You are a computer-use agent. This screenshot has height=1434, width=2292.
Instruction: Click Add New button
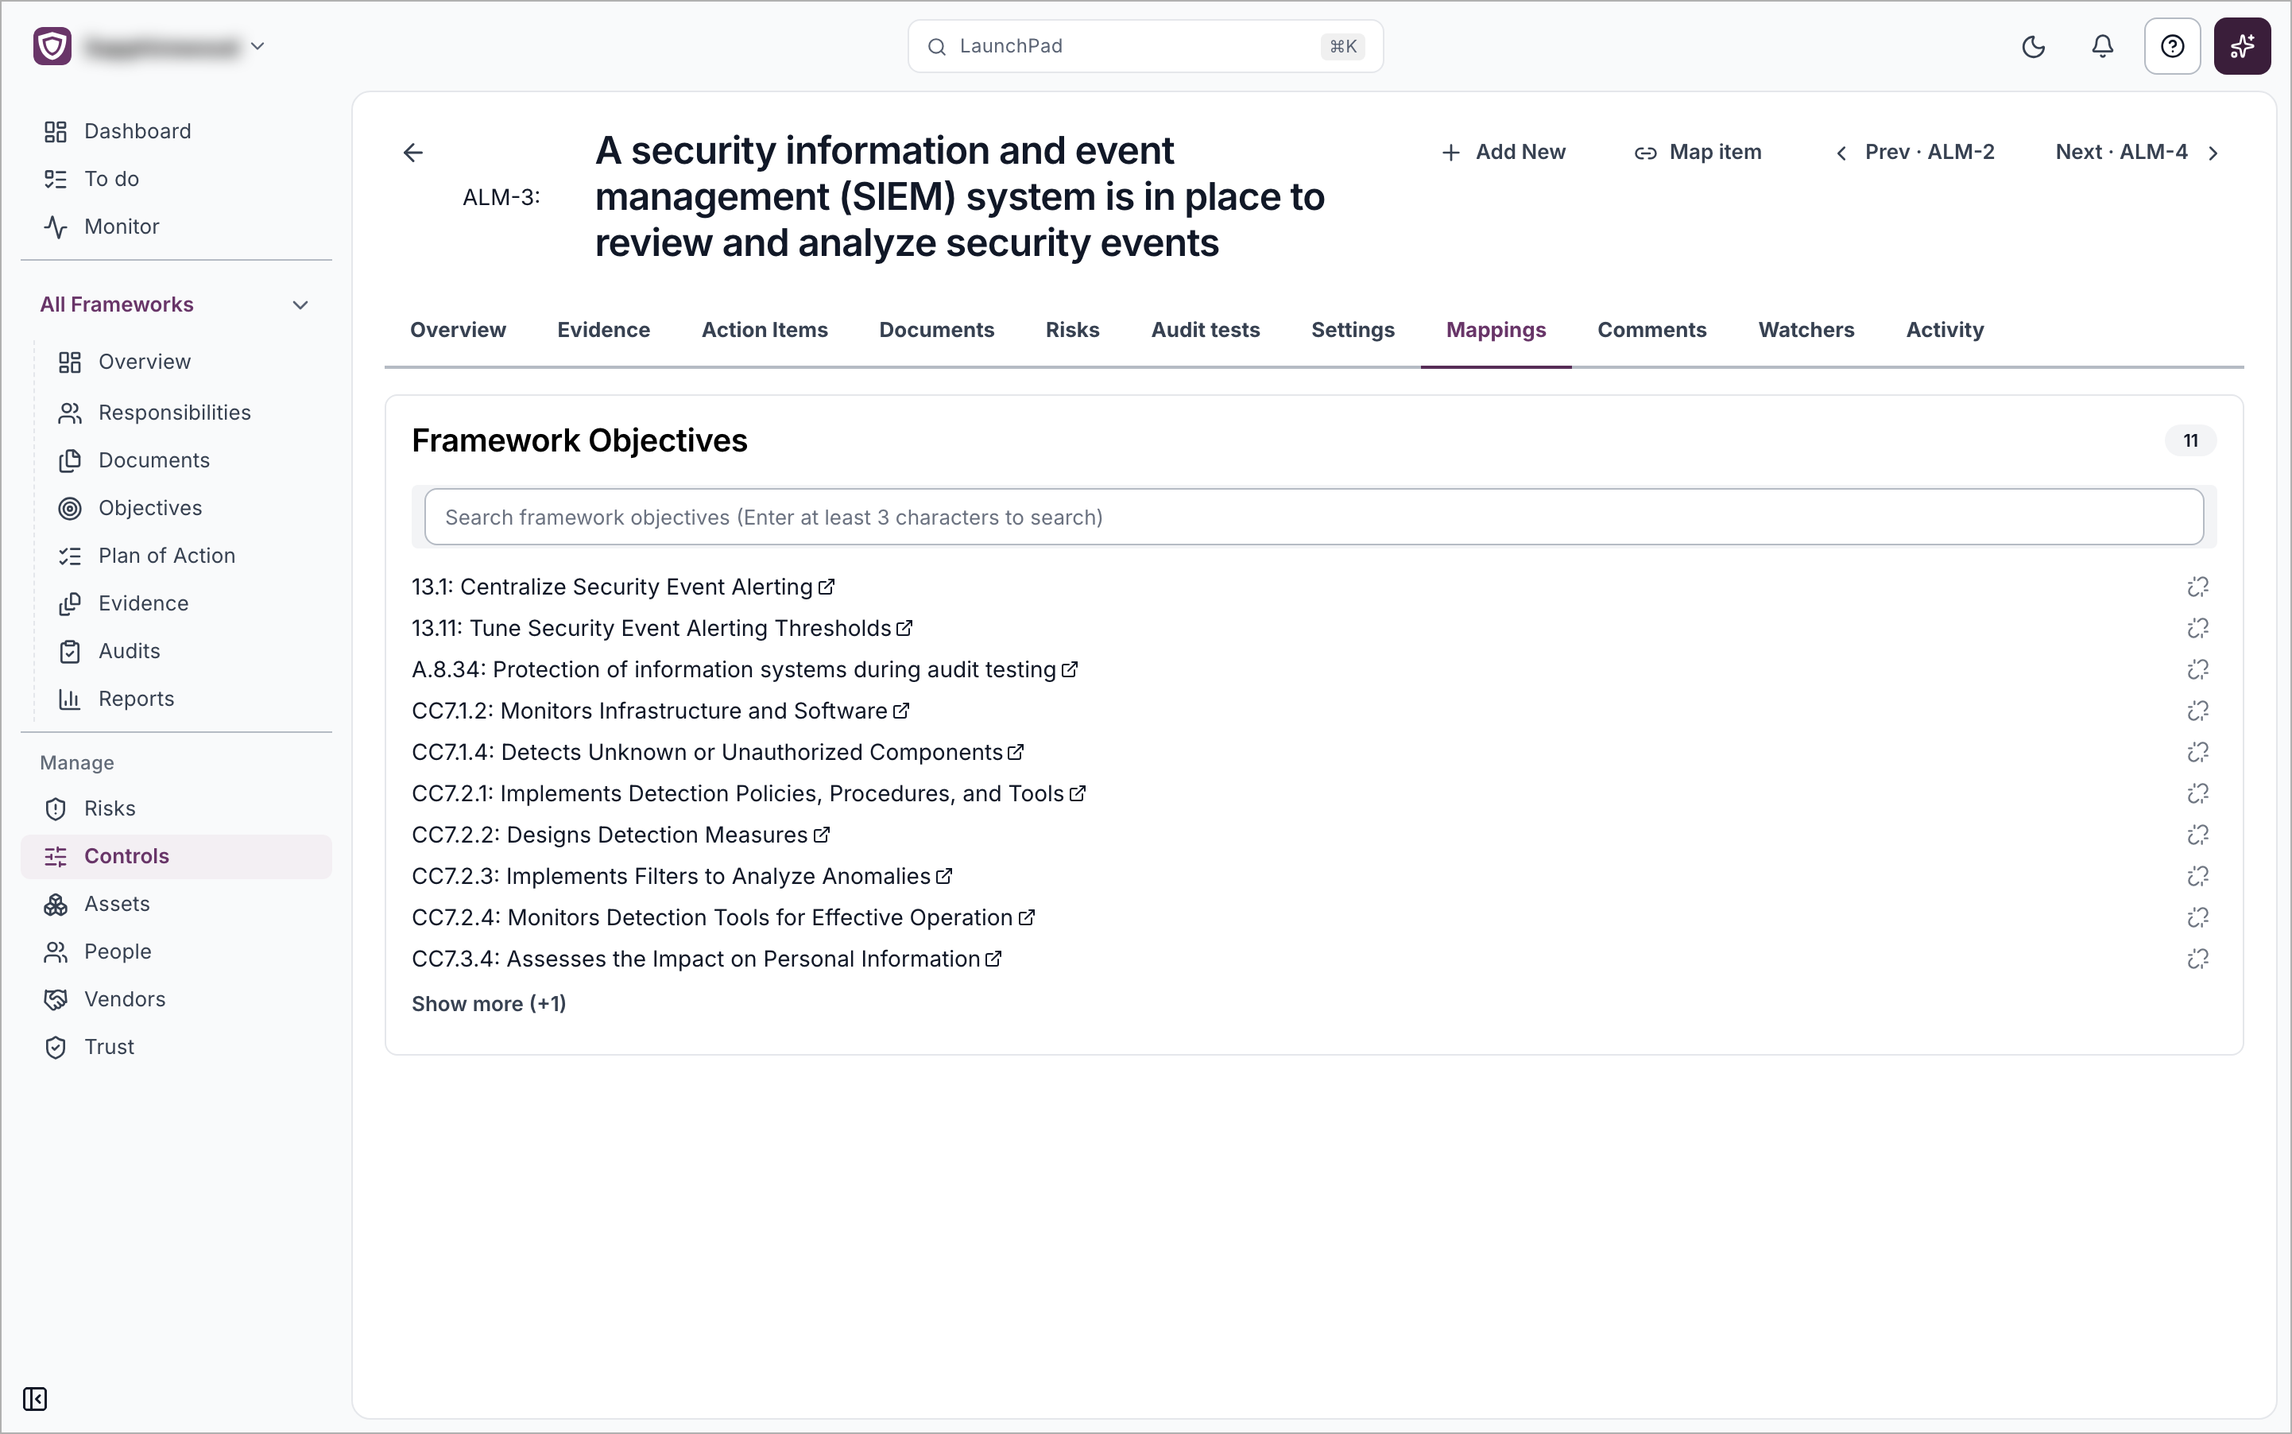(x=1503, y=152)
